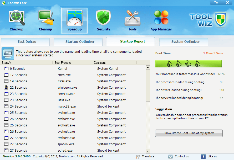Click the Version:2.0.0.3400 label

coord(17,156)
